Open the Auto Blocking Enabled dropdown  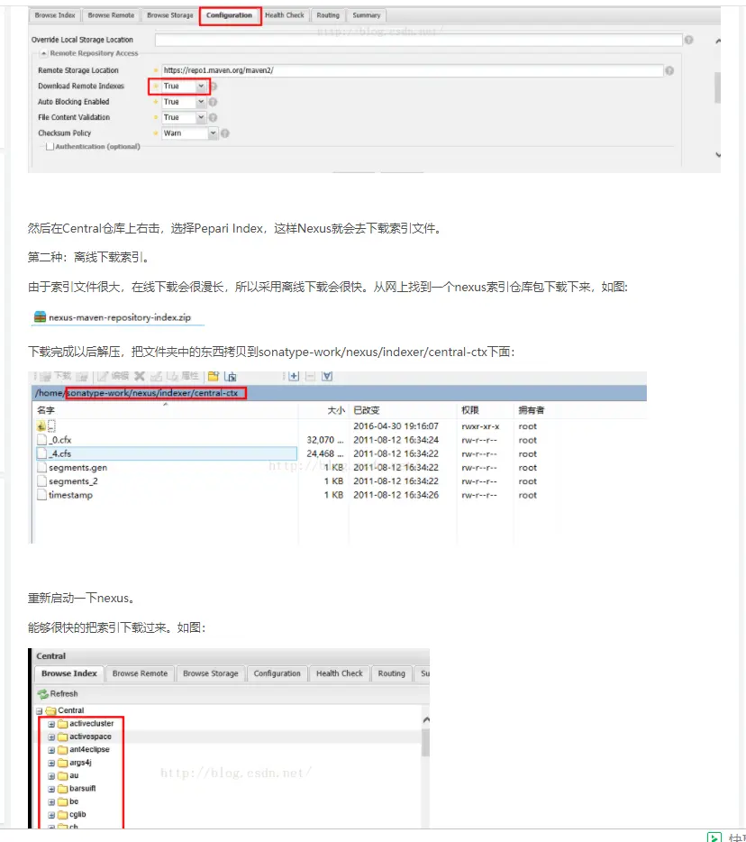201,102
